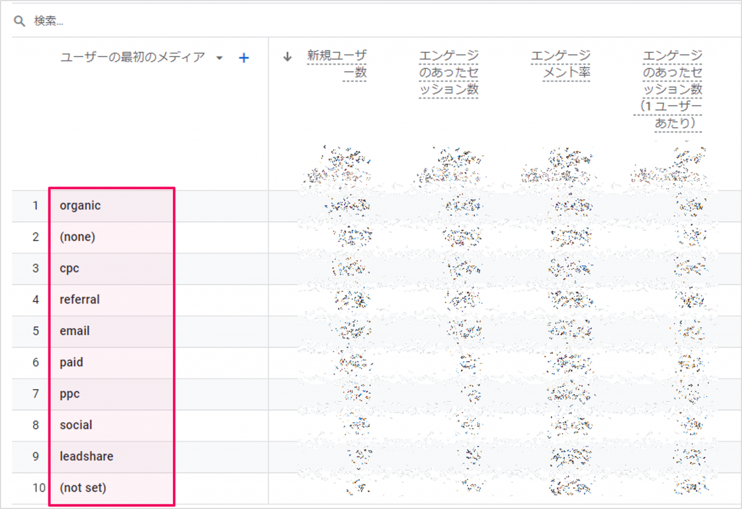Click the エンゲージのあったセッション数 column header

(449, 72)
